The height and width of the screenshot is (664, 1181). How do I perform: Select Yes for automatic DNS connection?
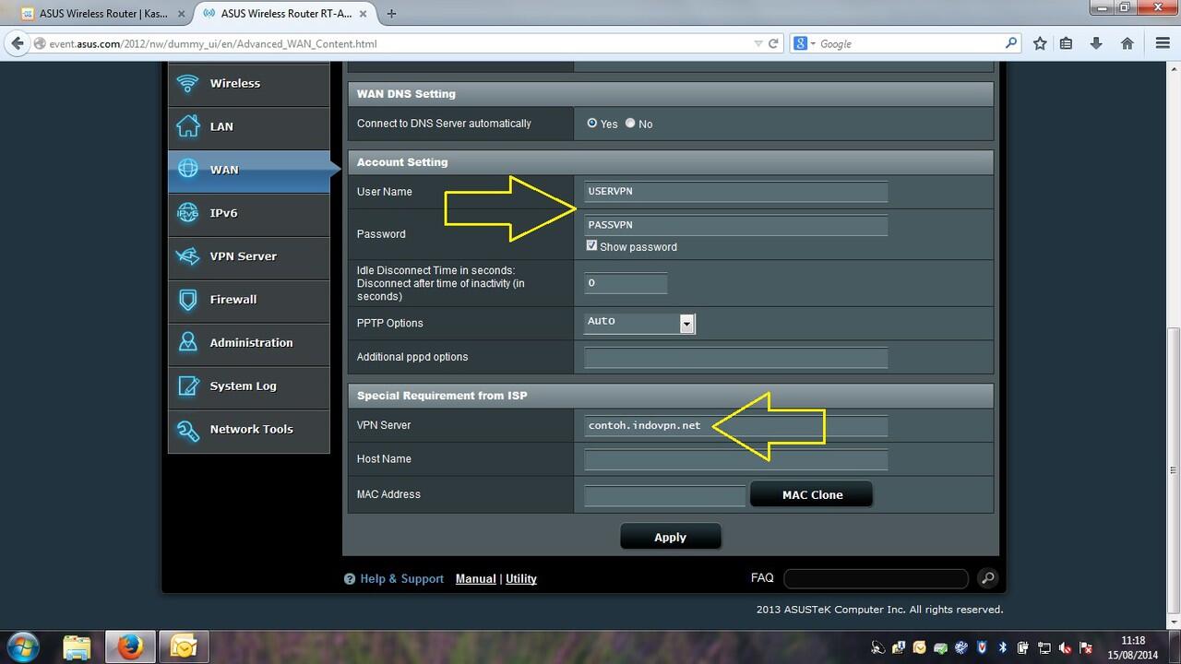592,123
